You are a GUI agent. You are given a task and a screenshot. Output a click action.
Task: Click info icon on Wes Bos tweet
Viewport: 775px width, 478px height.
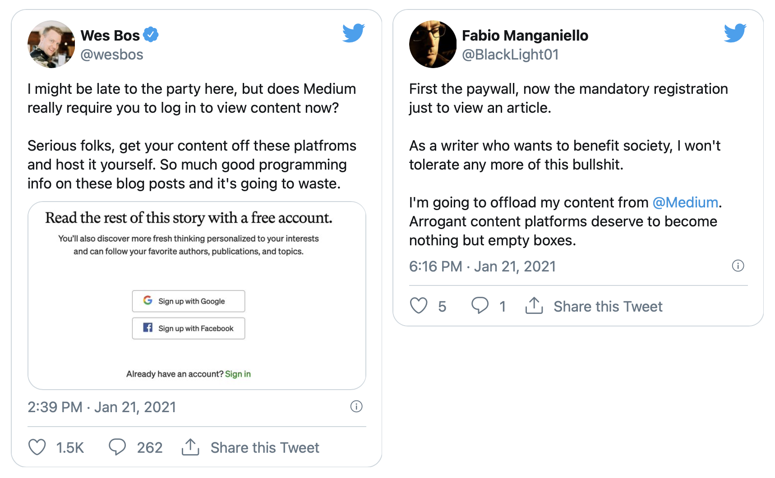click(356, 406)
